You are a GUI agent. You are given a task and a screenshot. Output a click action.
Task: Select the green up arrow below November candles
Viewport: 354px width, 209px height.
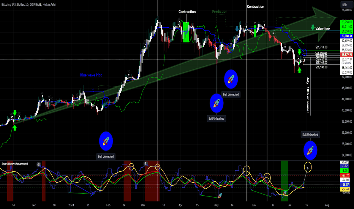15,128
